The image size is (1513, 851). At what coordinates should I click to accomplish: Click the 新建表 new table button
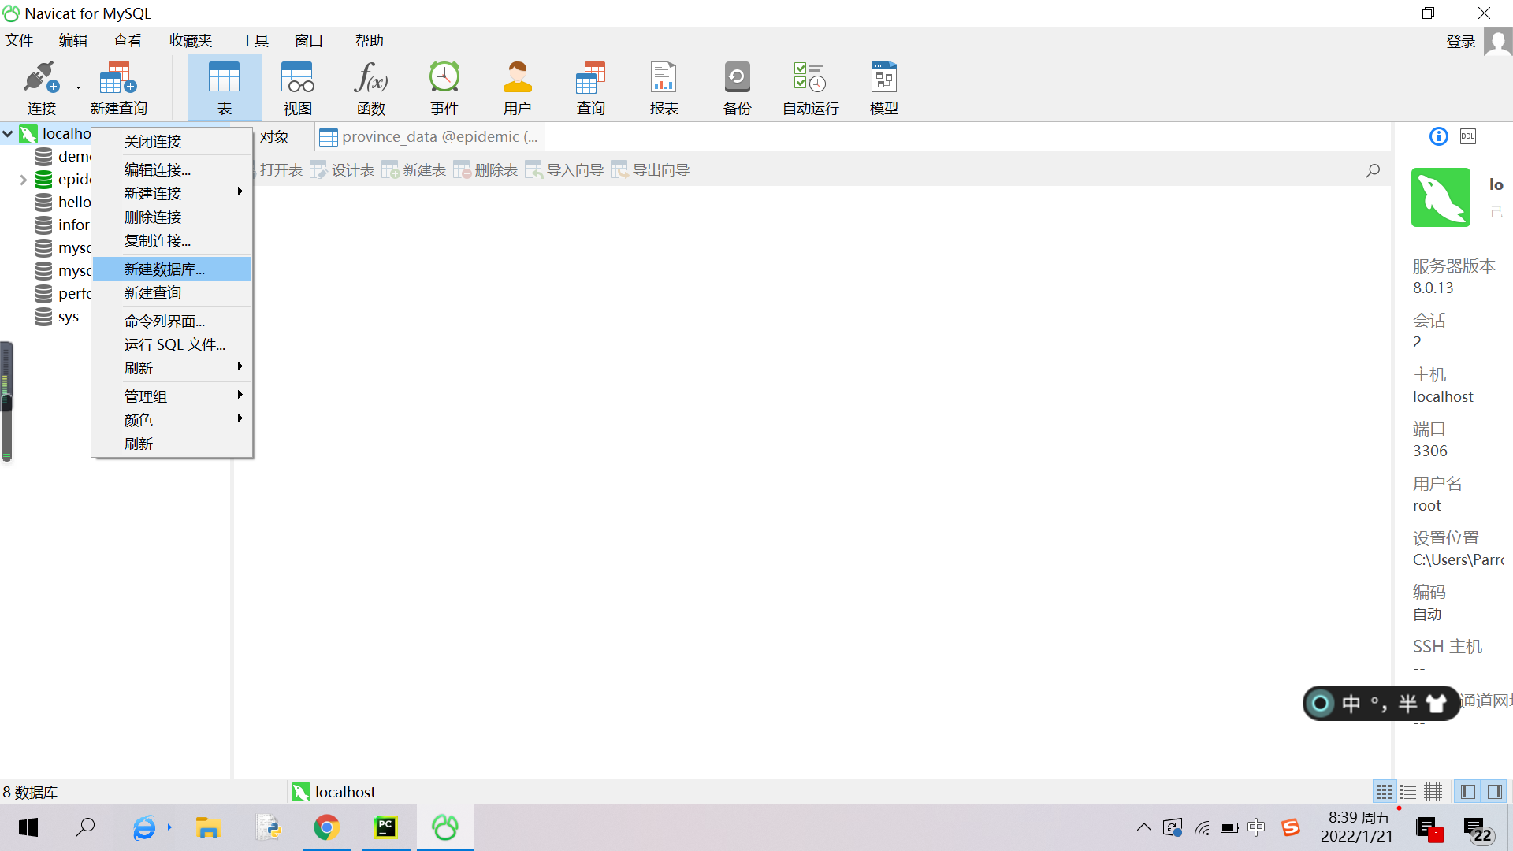tap(414, 170)
